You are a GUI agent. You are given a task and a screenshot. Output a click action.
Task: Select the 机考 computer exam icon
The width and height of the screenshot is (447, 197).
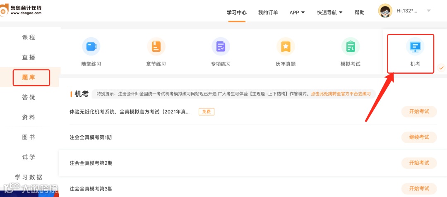tap(415, 46)
